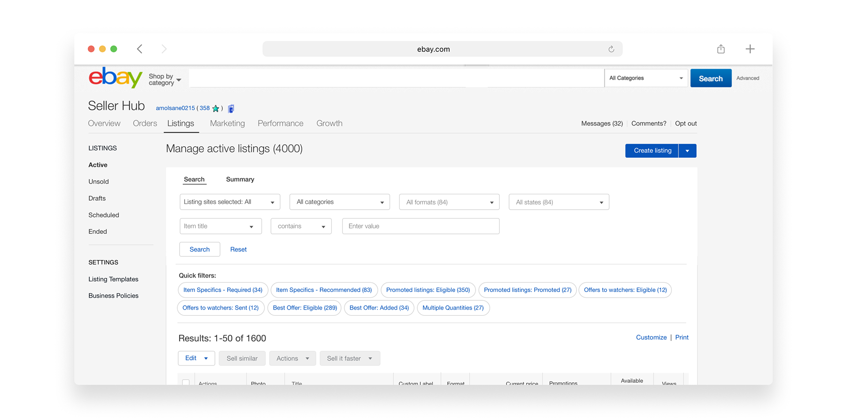
Task: Open a new tab with plus icon
Action: coord(750,49)
